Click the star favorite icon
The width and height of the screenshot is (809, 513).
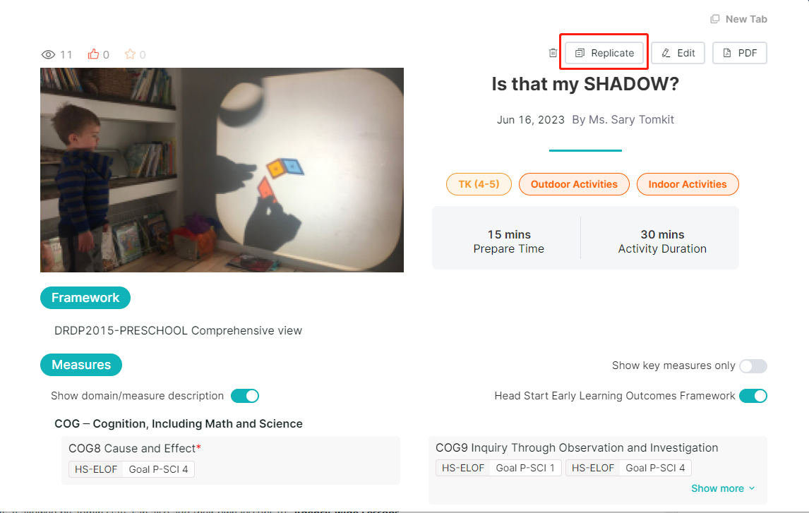click(x=130, y=54)
